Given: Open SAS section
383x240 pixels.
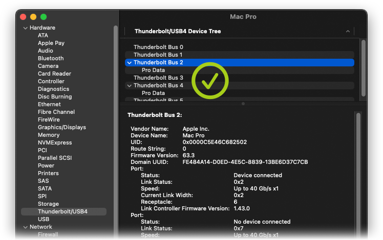Looking at the screenshot, I should tap(43, 181).
